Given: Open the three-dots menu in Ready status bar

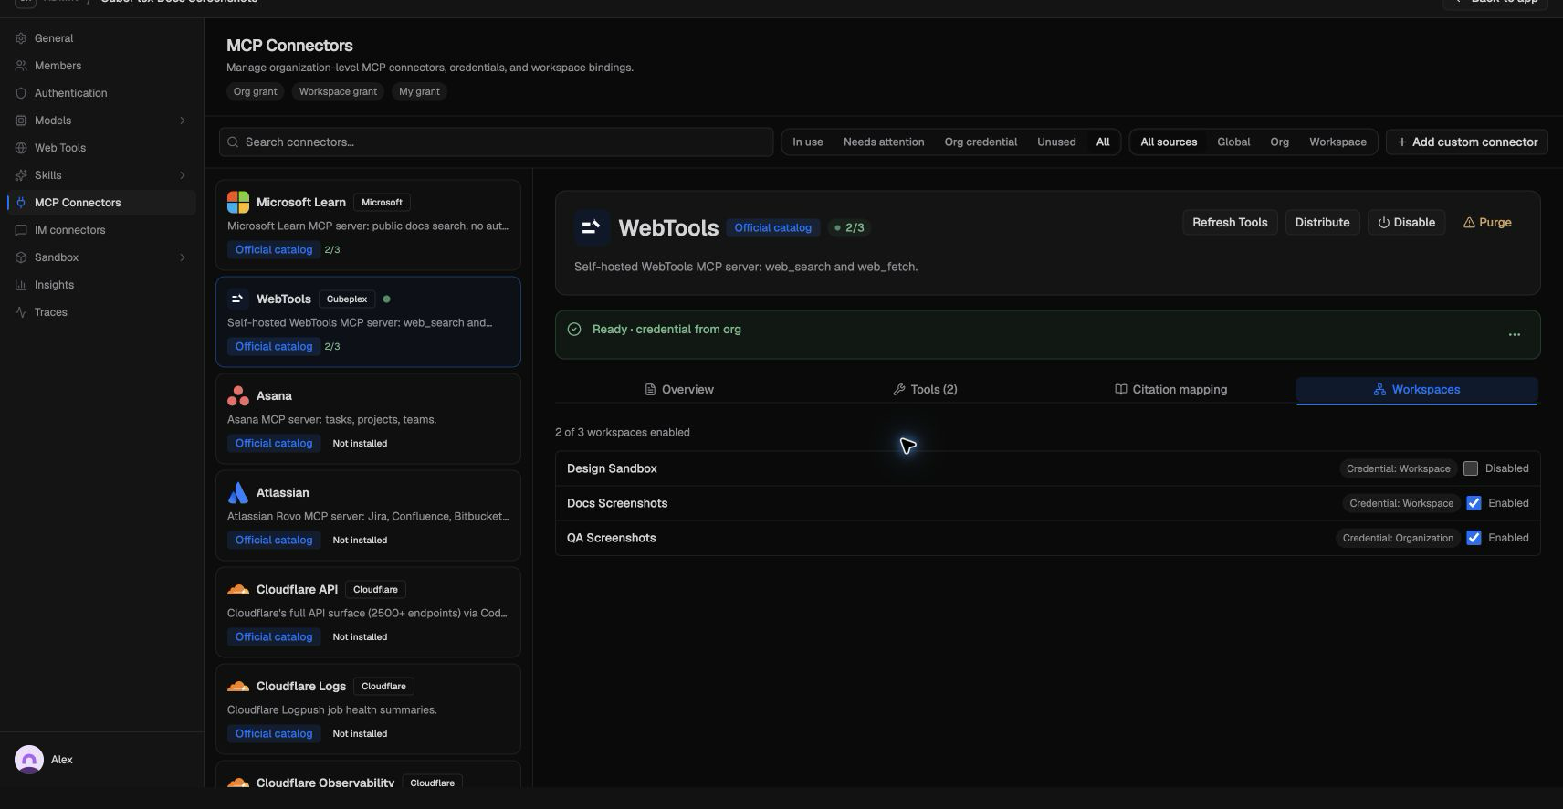Looking at the screenshot, I should [1515, 334].
